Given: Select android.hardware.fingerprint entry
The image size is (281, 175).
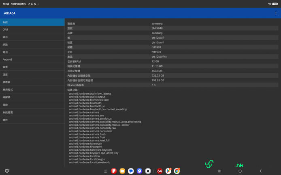Looking at the screenshot, I should click(x=86, y=147).
